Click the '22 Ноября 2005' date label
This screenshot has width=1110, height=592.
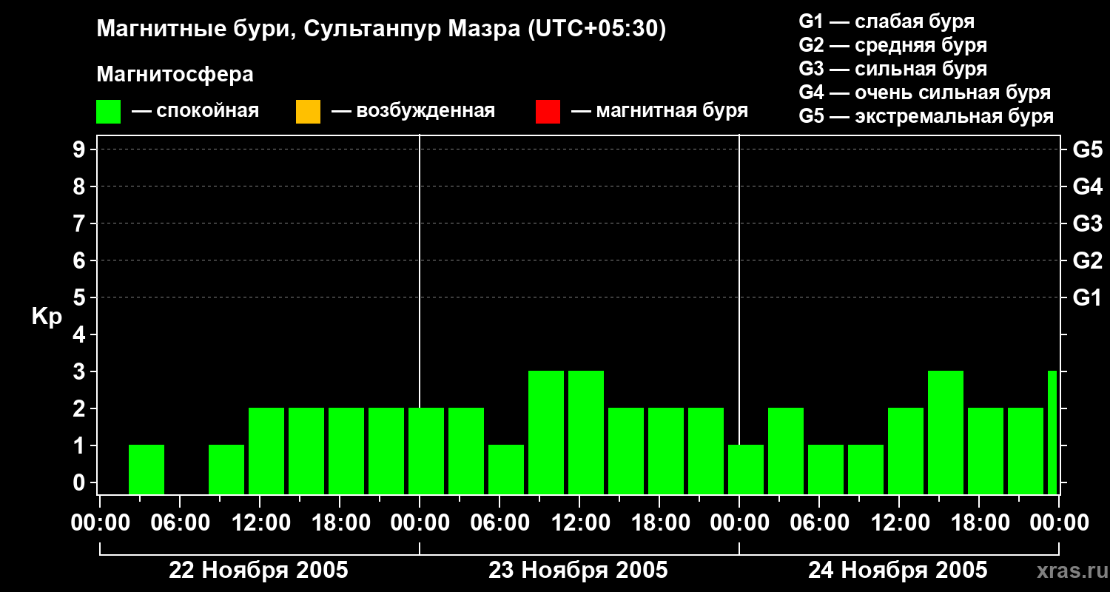coord(259,570)
